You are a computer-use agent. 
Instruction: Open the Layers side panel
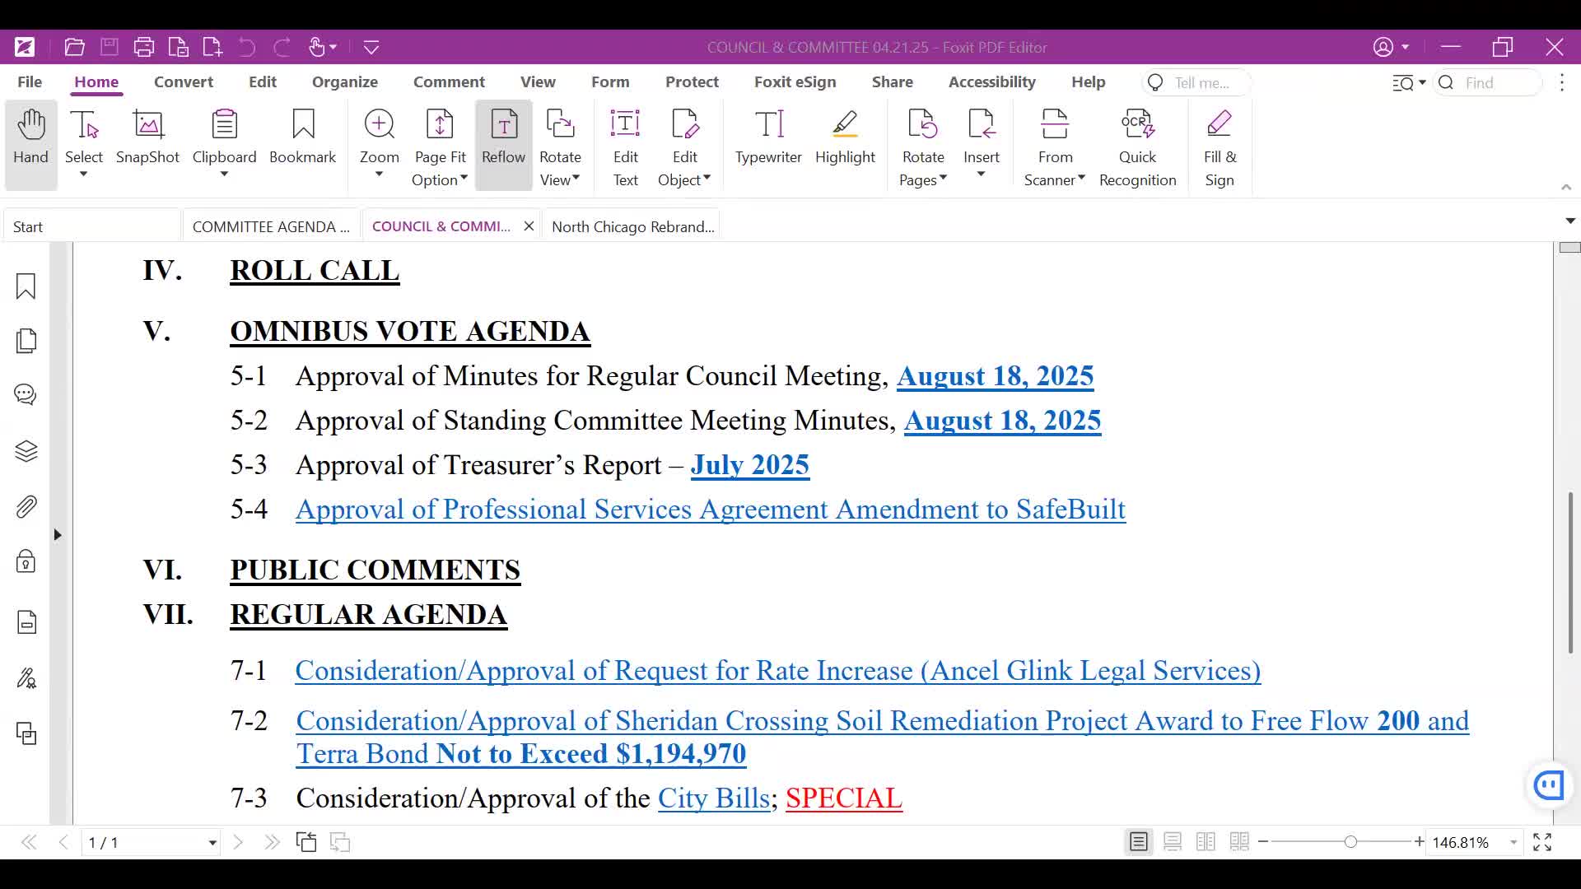point(26,451)
